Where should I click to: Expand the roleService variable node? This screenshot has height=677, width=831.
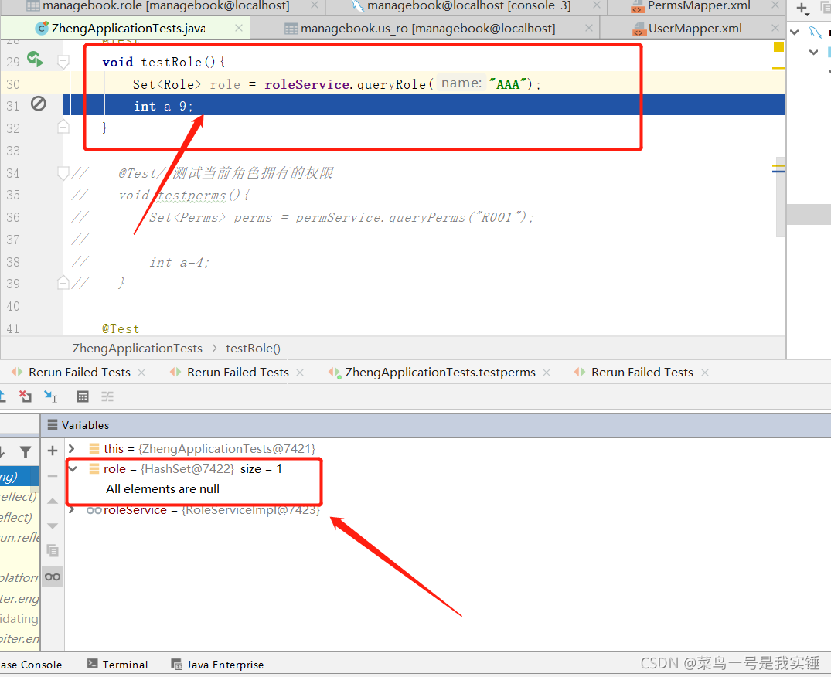pos(72,510)
